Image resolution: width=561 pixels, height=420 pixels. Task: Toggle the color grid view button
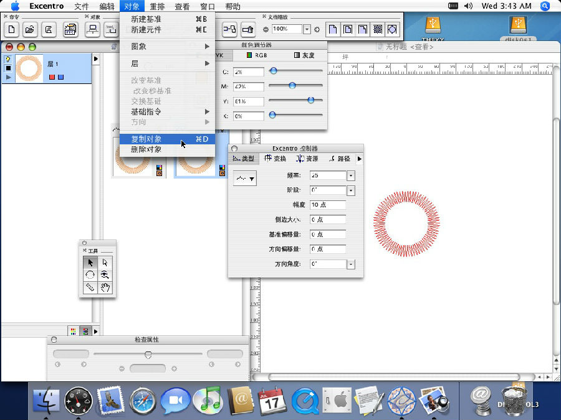tap(74, 331)
